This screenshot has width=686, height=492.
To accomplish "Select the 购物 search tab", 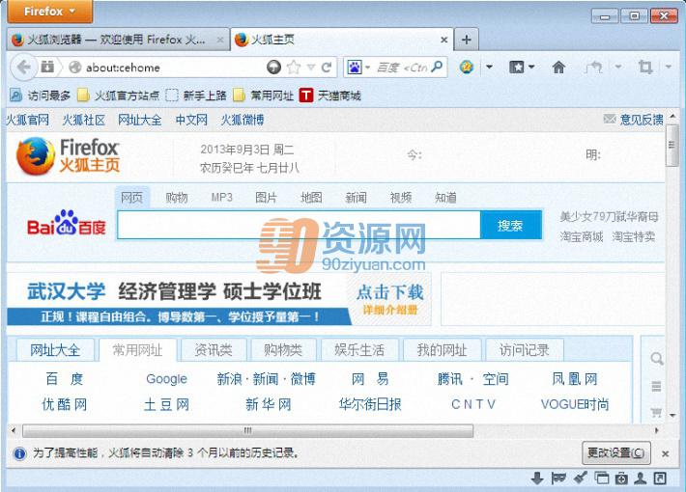I will tap(177, 198).
